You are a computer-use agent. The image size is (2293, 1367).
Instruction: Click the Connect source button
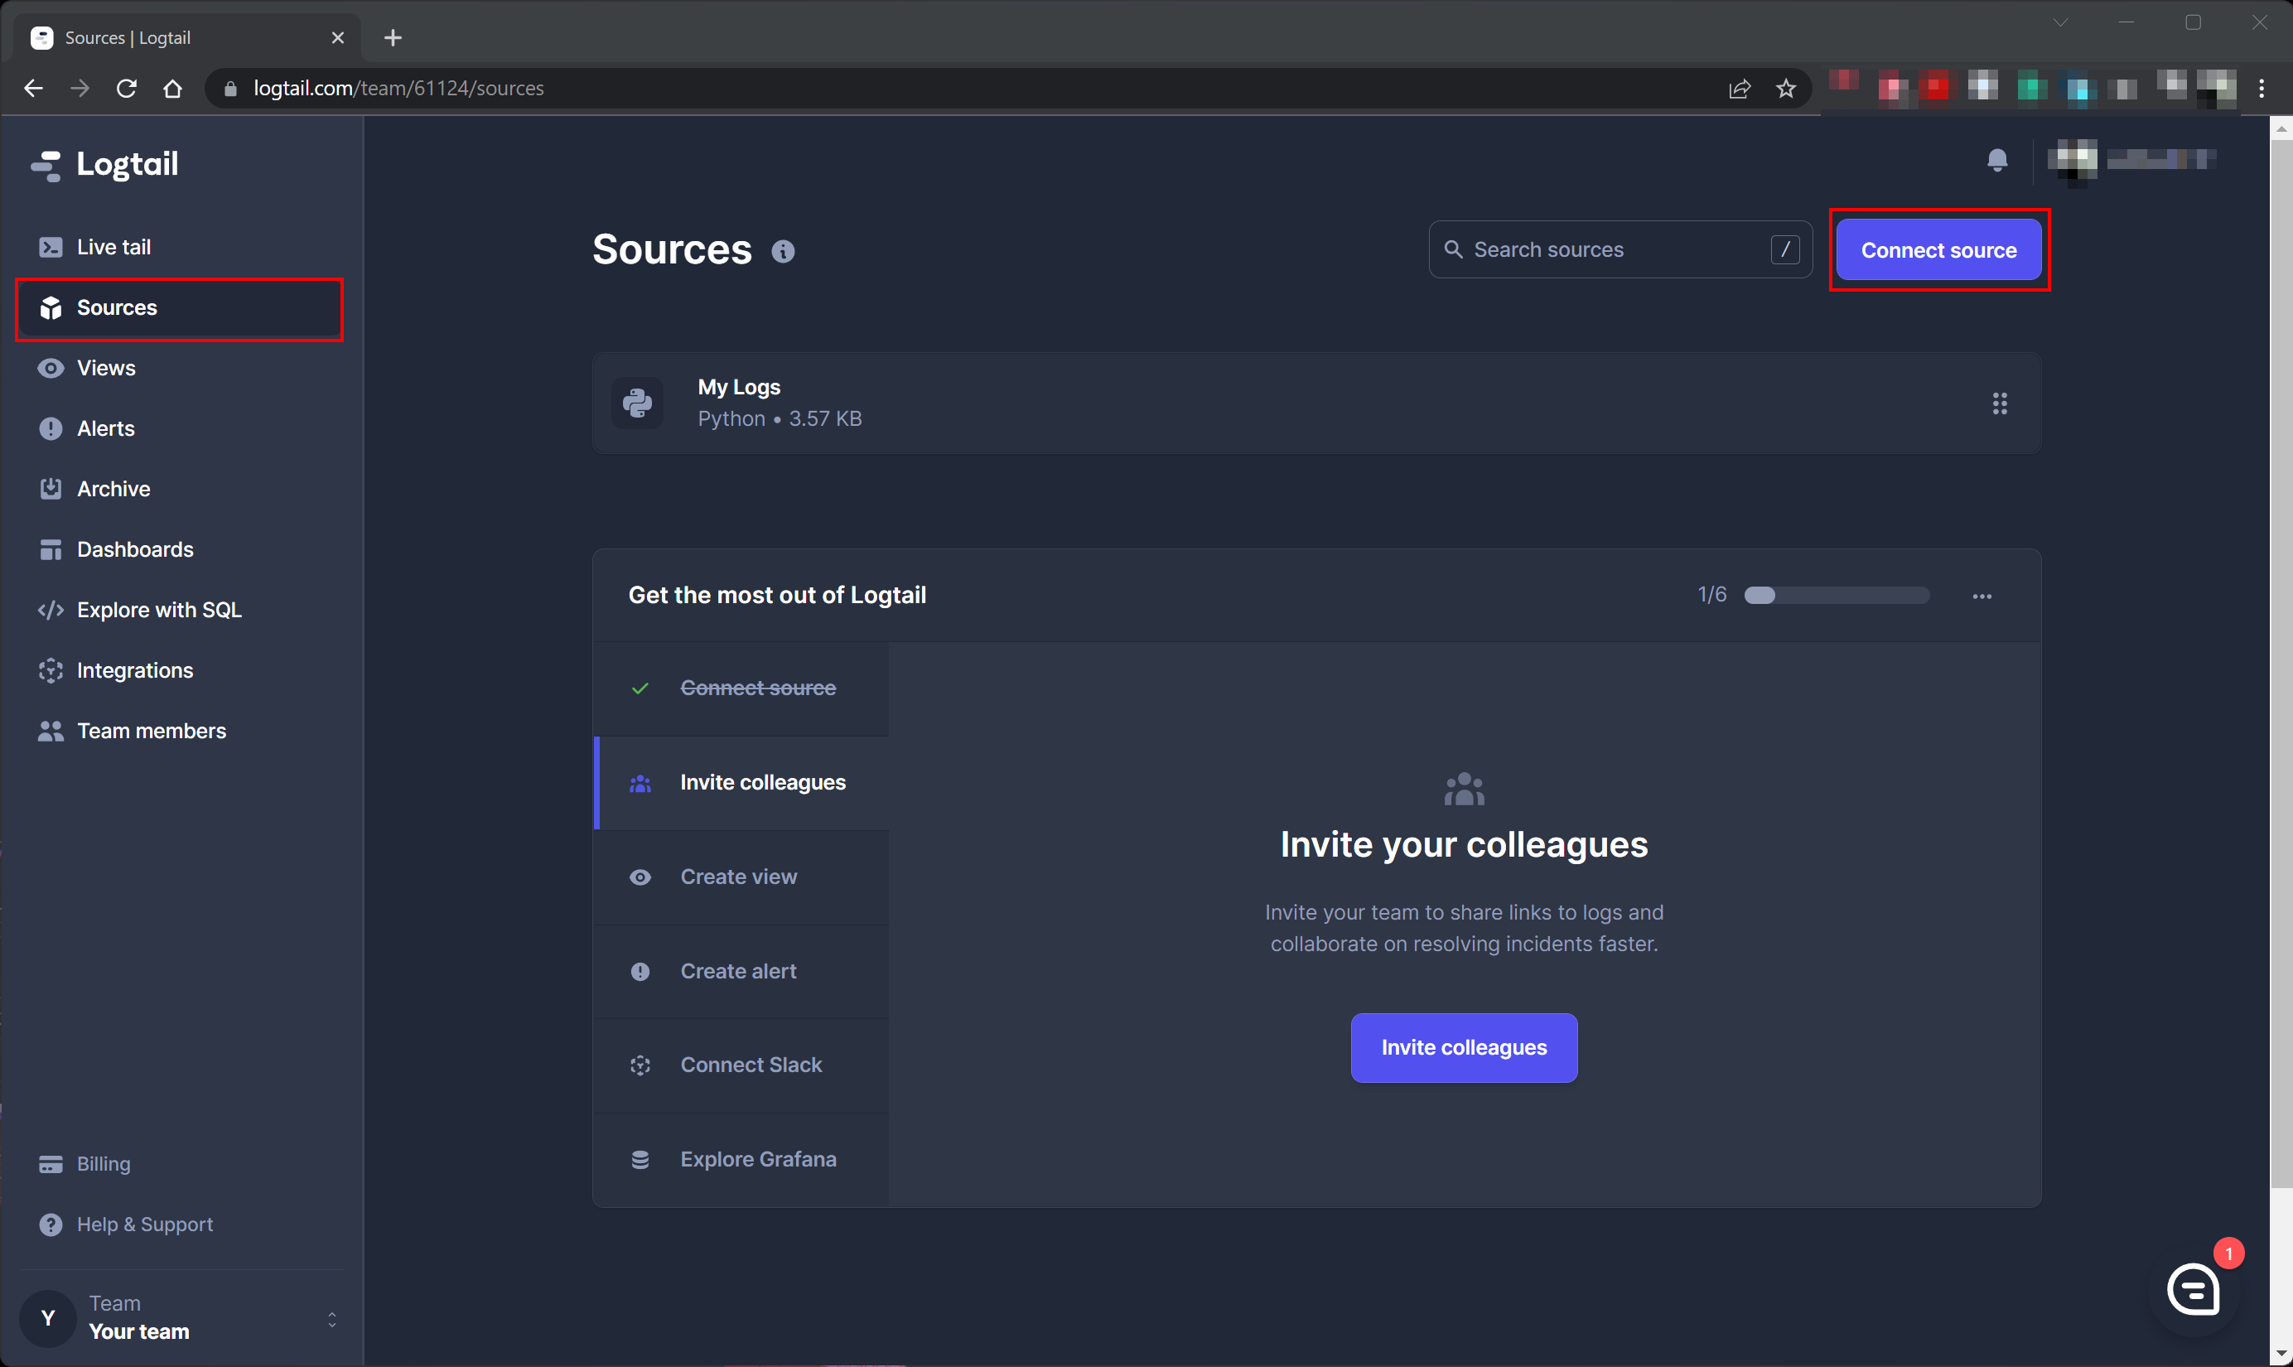coord(1938,250)
